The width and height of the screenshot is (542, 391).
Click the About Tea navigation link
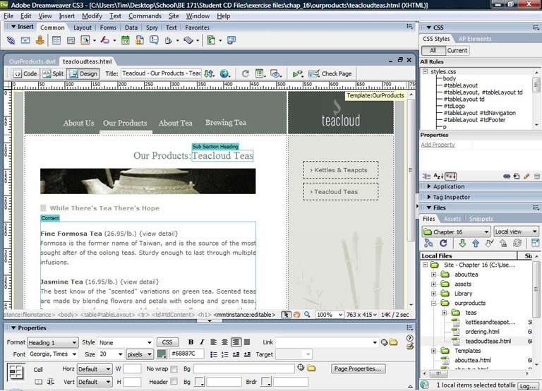175,123
